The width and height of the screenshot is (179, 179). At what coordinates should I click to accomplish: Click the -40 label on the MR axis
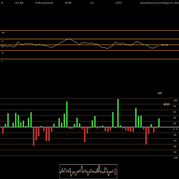point(175,141)
